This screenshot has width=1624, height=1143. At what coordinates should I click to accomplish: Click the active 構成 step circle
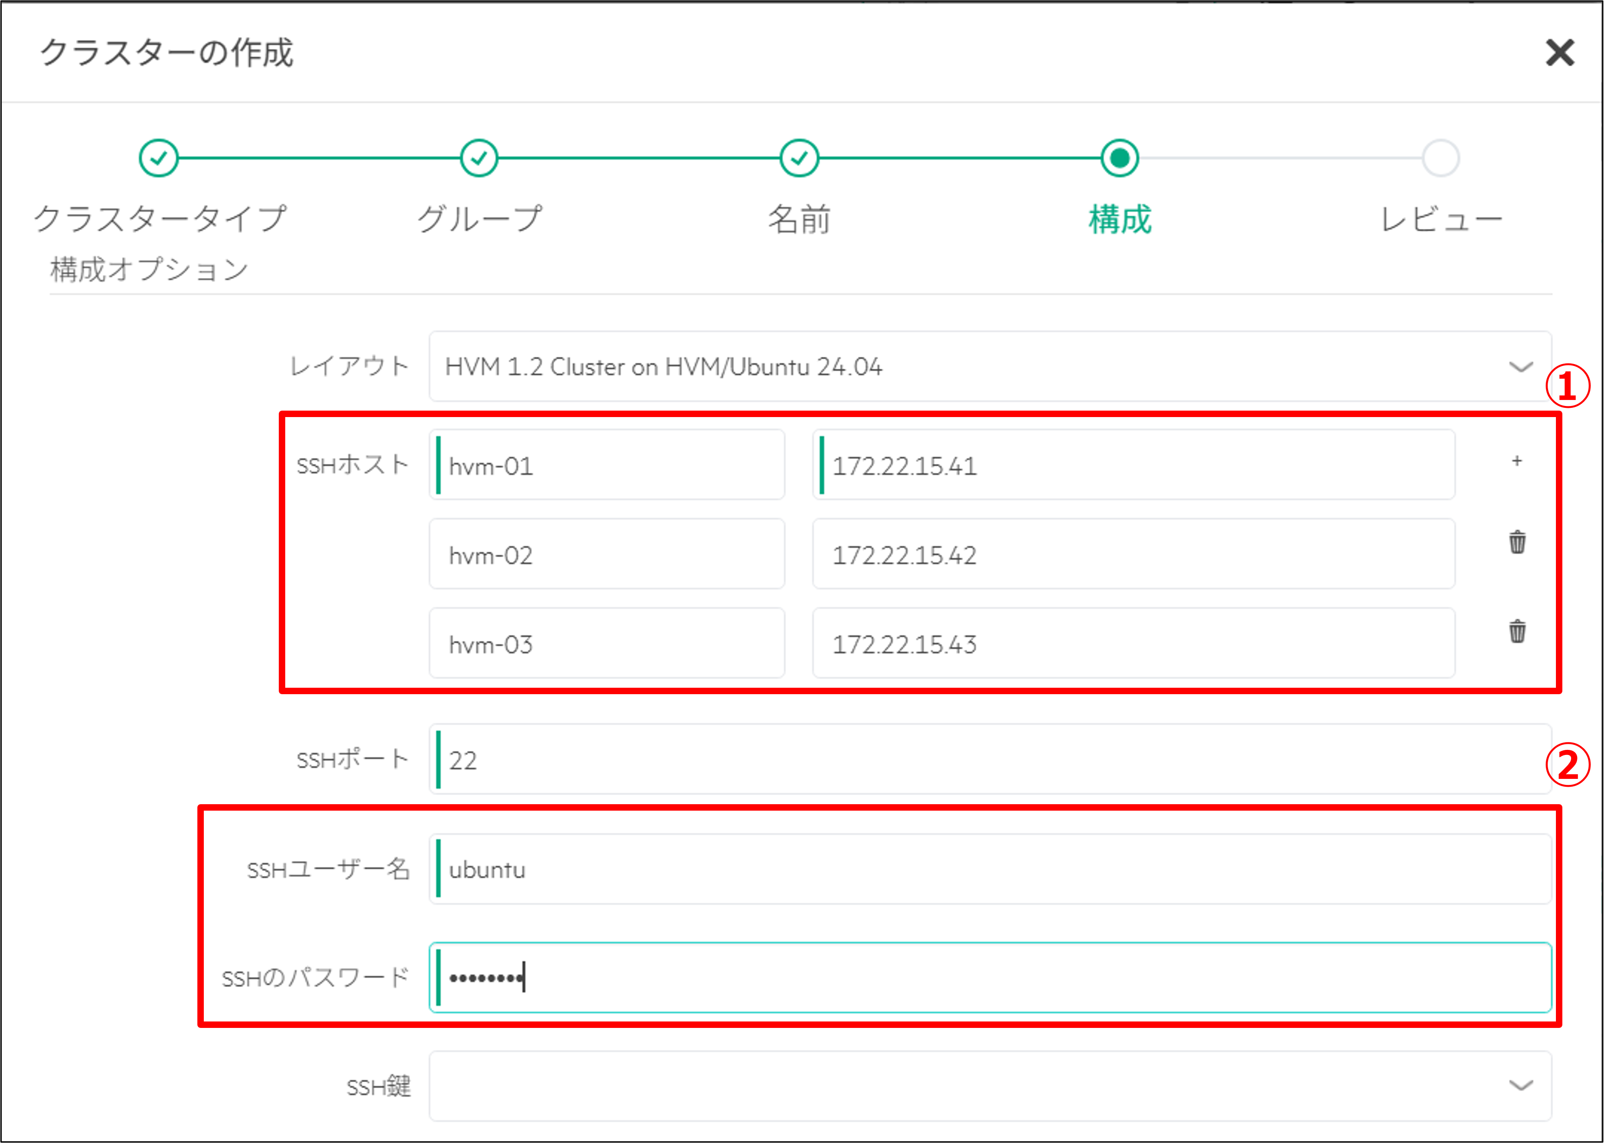(x=1120, y=158)
